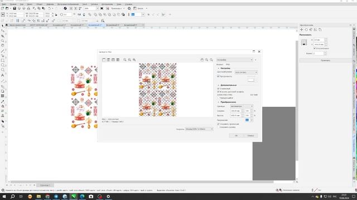This screenshot has width=357, height=200.
Task: Switch to the Страница 1 page tab
Action: pos(45,185)
